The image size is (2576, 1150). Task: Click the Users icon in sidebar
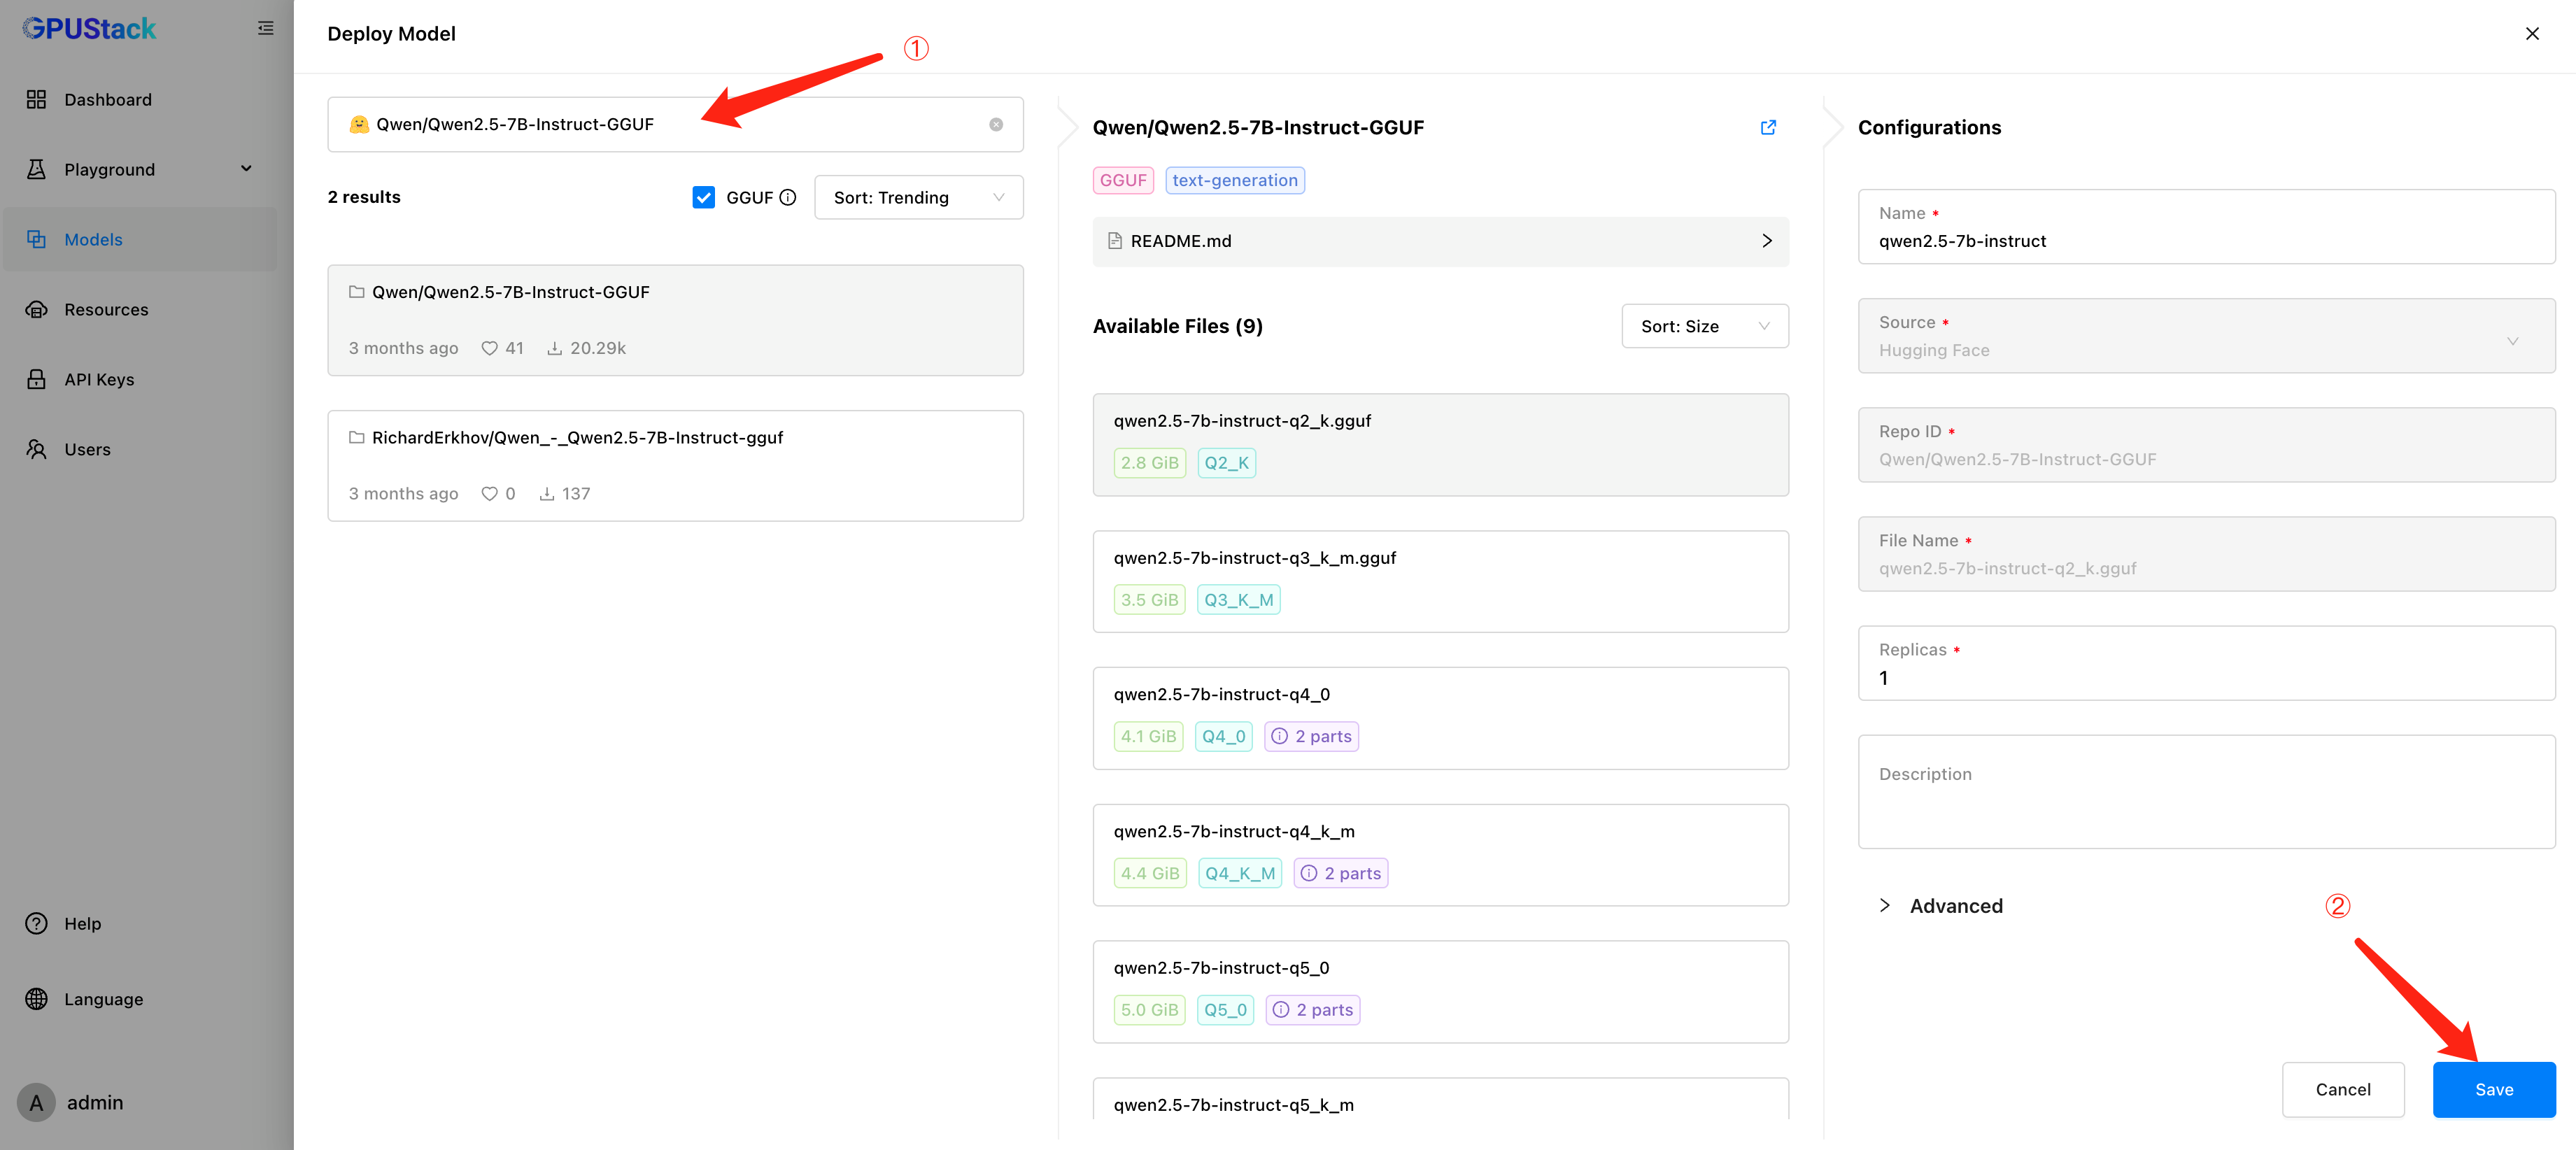click(36, 449)
